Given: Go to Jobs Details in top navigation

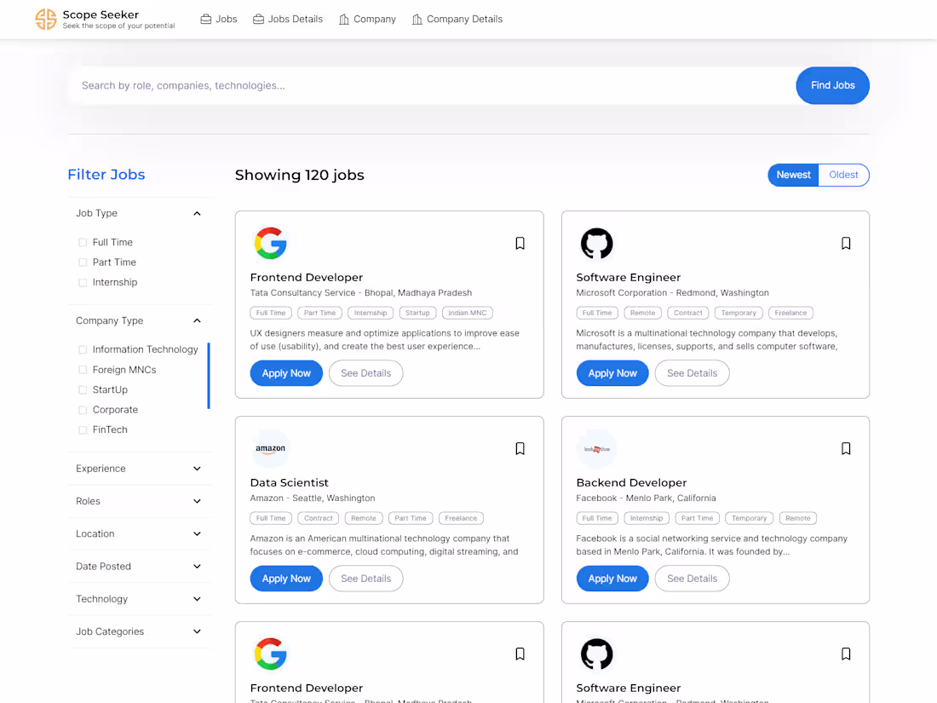Looking at the screenshot, I should coord(288,19).
